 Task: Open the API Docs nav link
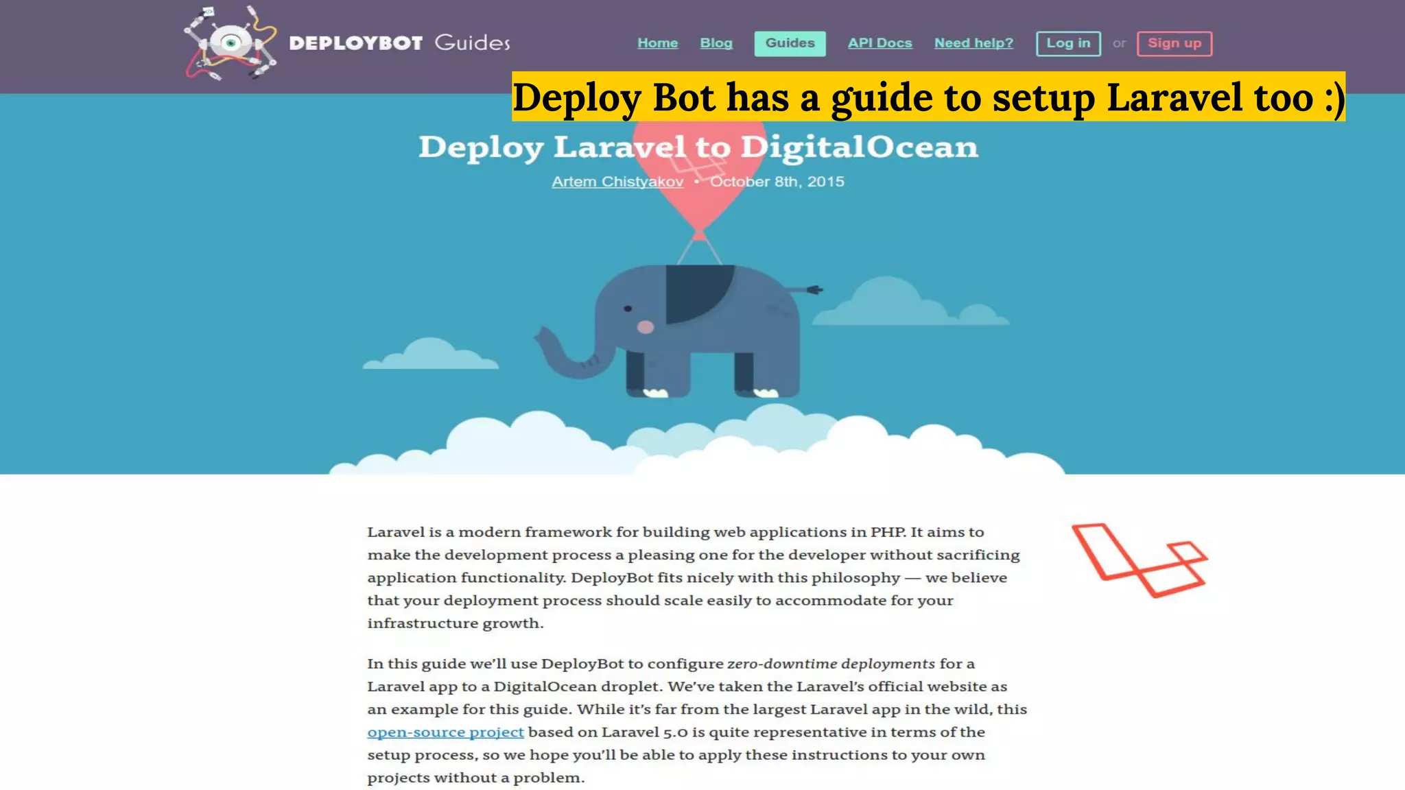(879, 43)
